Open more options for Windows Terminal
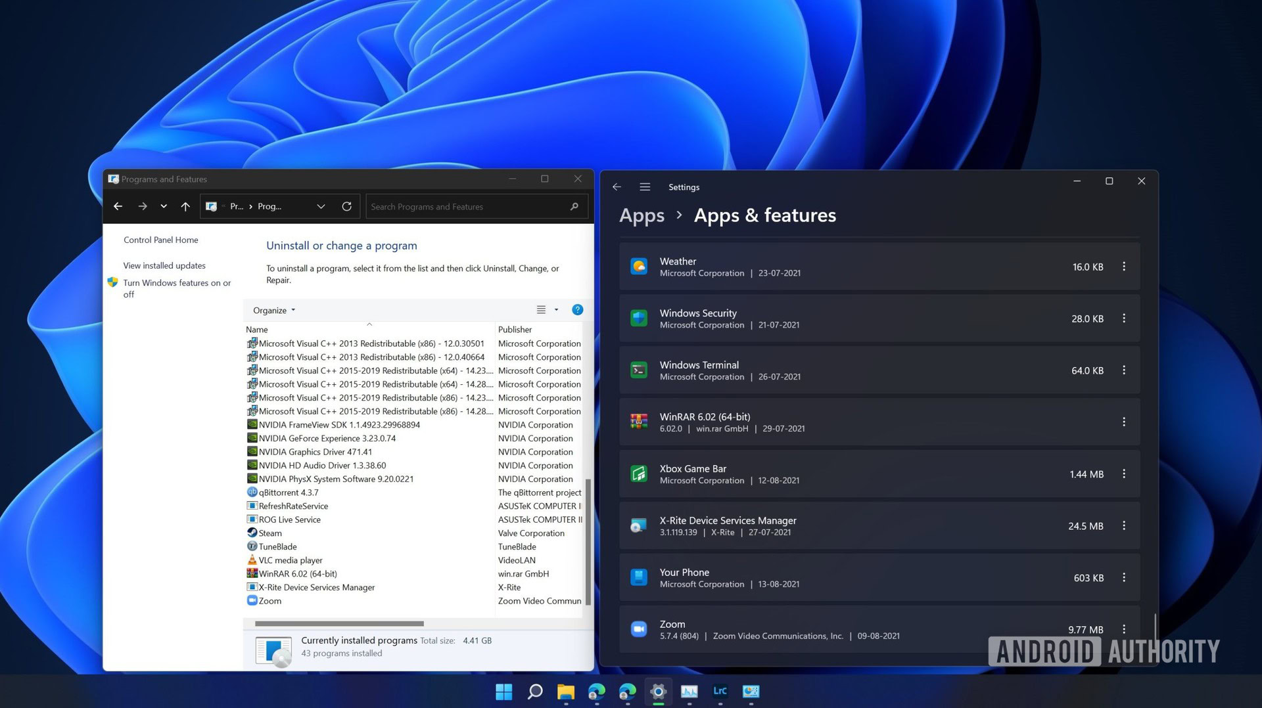The image size is (1262, 708). 1123,370
